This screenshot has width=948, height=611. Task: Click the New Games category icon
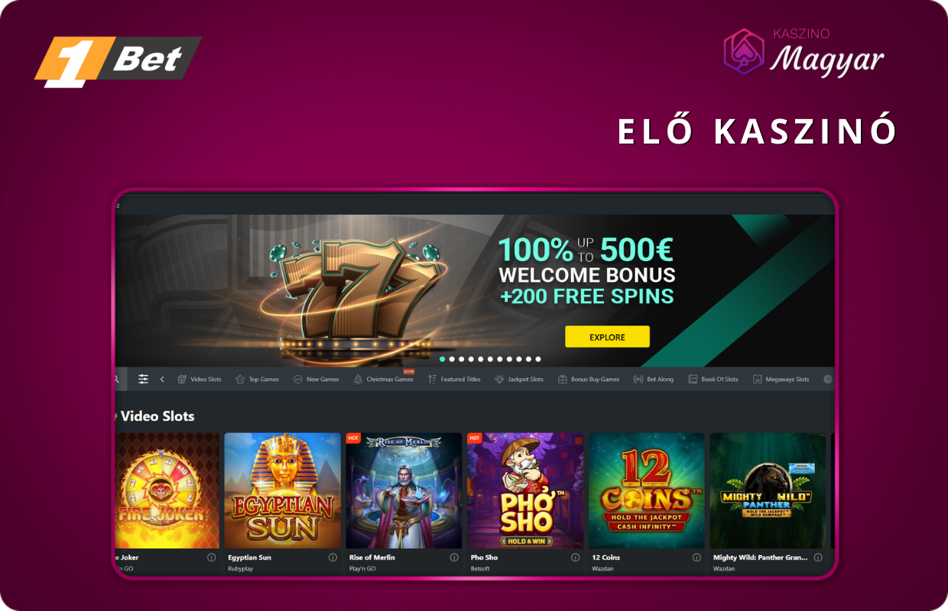(x=298, y=379)
